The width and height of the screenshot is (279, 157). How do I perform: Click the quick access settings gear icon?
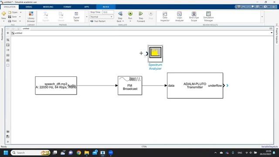(274, 7)
